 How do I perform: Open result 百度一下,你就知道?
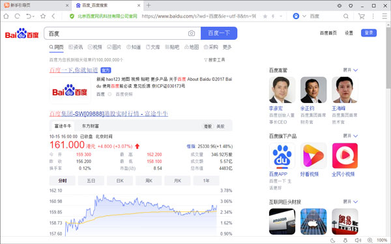click(73, 70)
